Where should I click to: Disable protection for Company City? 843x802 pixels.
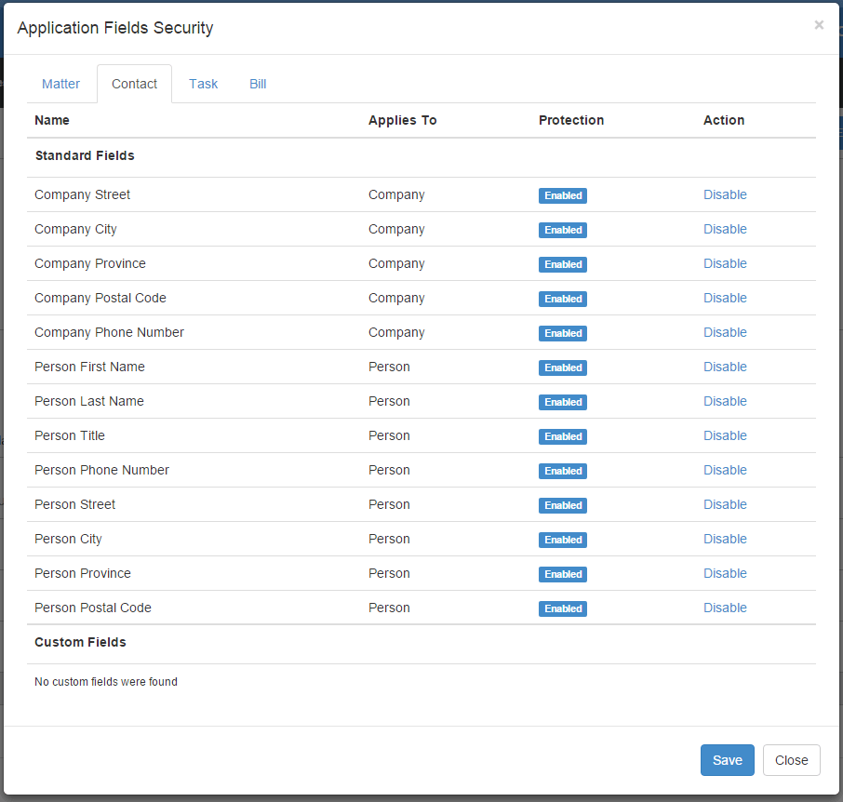tap(725, 229)
